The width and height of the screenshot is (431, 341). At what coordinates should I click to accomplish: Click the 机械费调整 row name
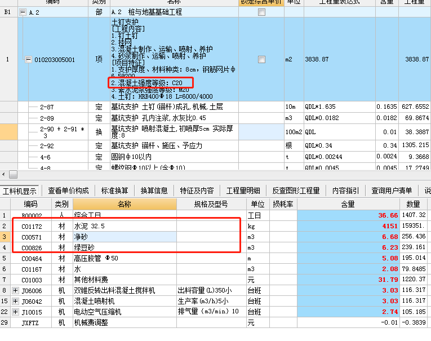(91, 322)
